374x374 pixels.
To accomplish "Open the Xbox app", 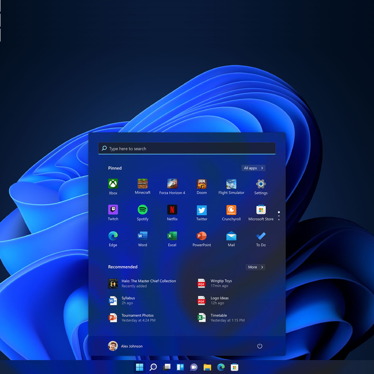I will (x=113, y=187).
